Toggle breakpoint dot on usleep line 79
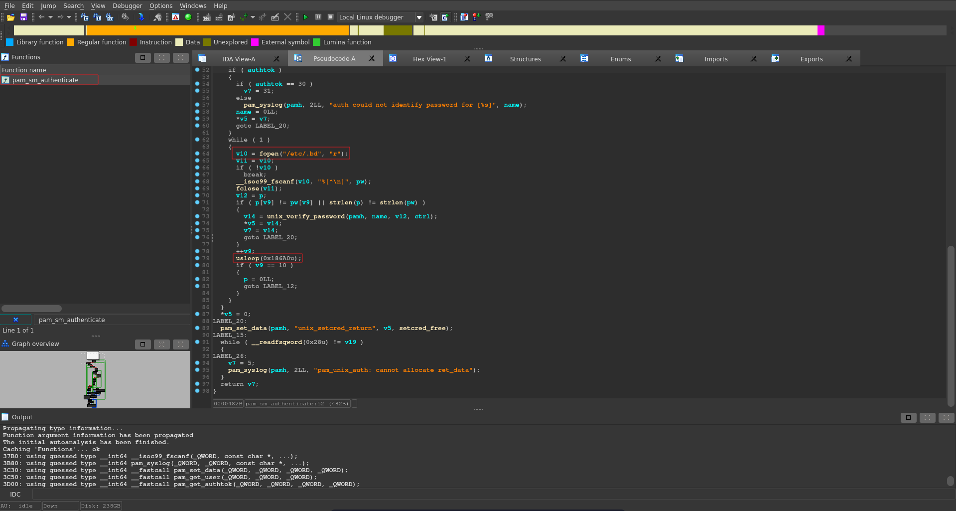This screenshot has width=956, height=511. [x=197, y=258]
